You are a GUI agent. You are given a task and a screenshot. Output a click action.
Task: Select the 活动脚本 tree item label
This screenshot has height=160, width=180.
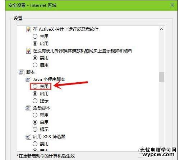point(42,108)
